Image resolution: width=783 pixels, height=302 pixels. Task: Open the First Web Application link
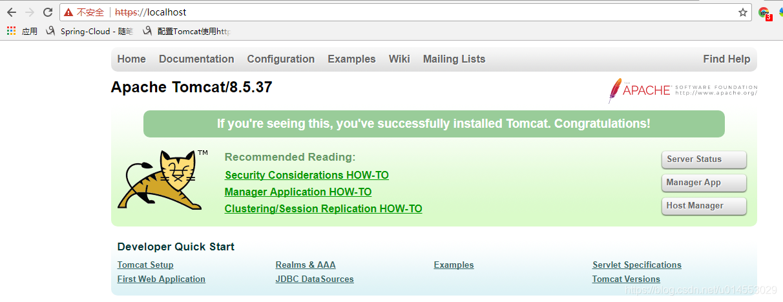[162, 279]
